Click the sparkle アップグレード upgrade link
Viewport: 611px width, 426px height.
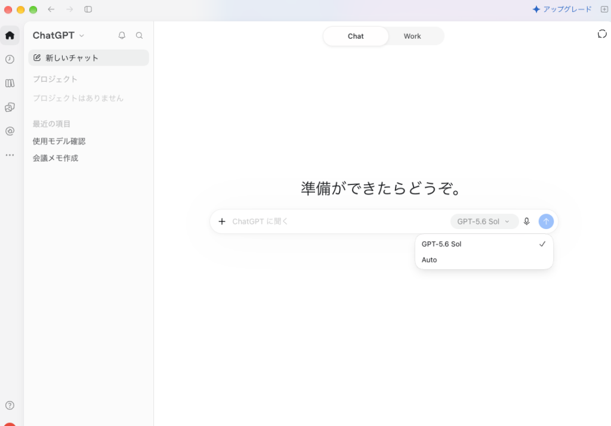[562, 10]
